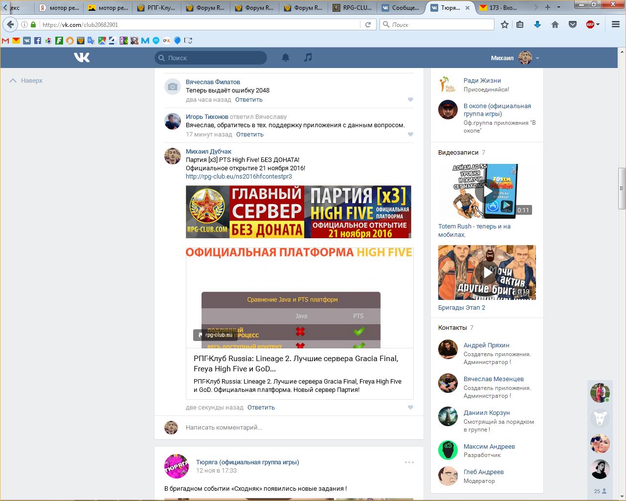Screen dimensions: 626x501
Task: Click Firefox back arrow button
Action: 10,24
